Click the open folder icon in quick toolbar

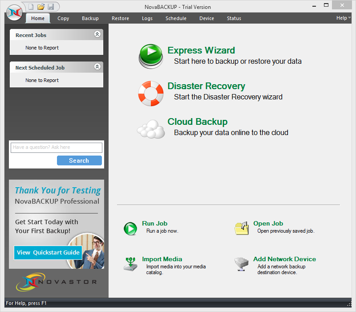[40, 7]
